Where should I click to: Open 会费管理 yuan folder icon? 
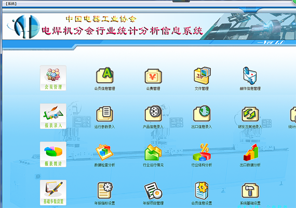point(153,76)
